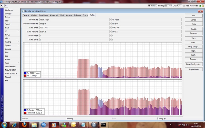205x128 pixels.
Task: Open Windows Explorer folder taskbar icon
Action: 34,125
